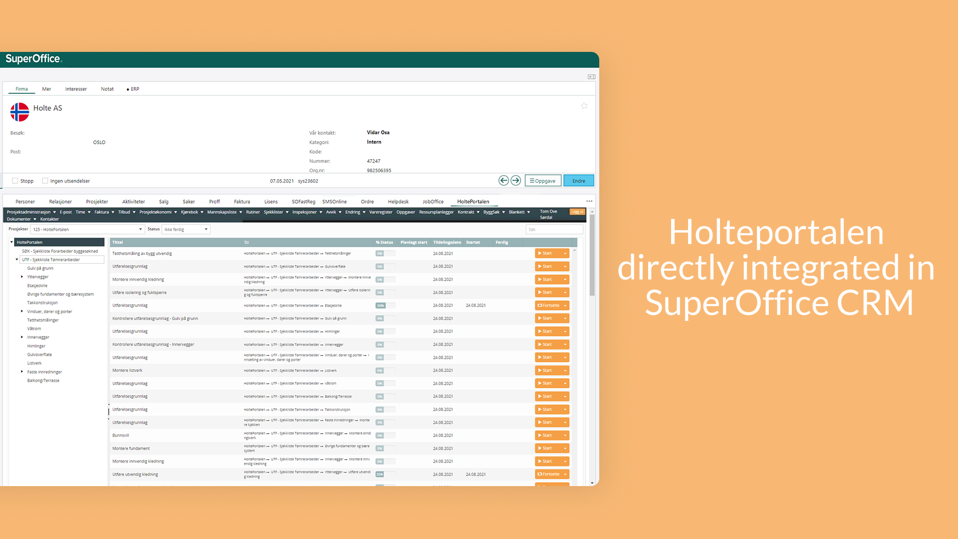Viewport: 958px width, 539px height.
Task: Switch to the Interesser tab
Action: pos(76,89)
